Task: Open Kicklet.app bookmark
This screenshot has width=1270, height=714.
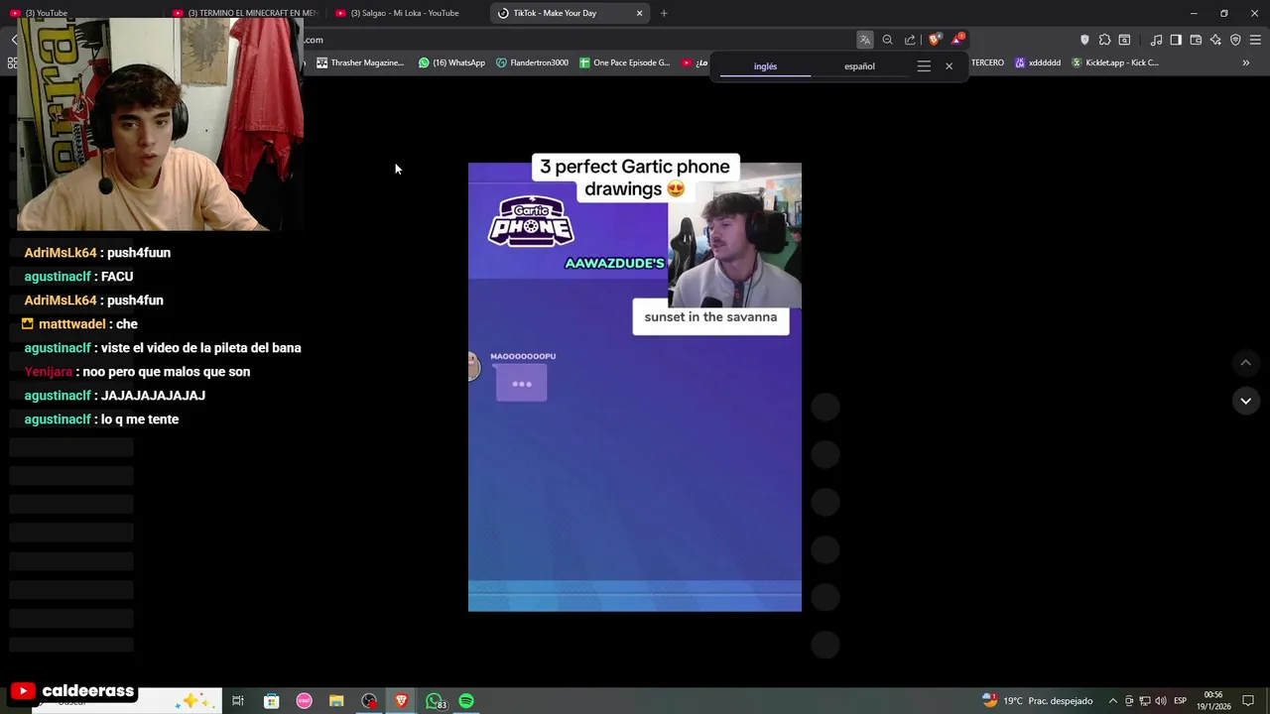Action: (x=1114, y=62)
